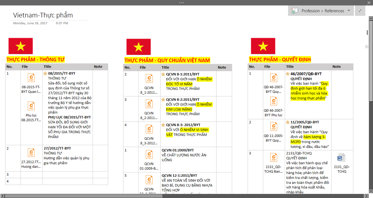Open the QCVN 8_2-2011 PDF file icon
The image size is (373, 198).
pos(149,104)
